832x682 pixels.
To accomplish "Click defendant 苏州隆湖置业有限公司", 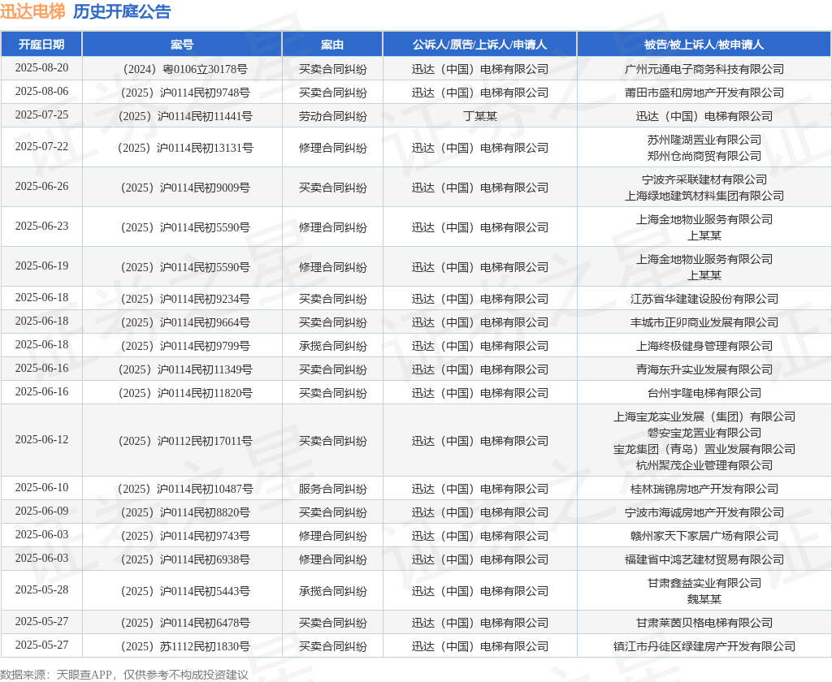I will (704, 140).
